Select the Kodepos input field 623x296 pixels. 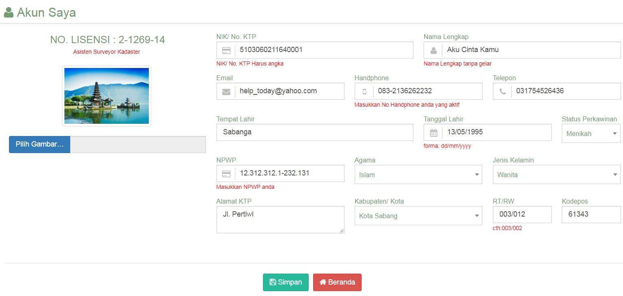[591, 215]
